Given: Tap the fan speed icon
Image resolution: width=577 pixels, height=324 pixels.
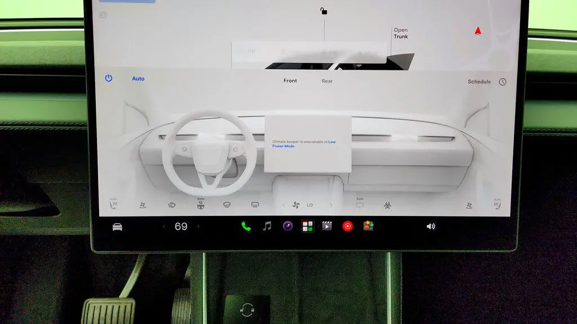Looking at the screenshot, I should [296, 205].
